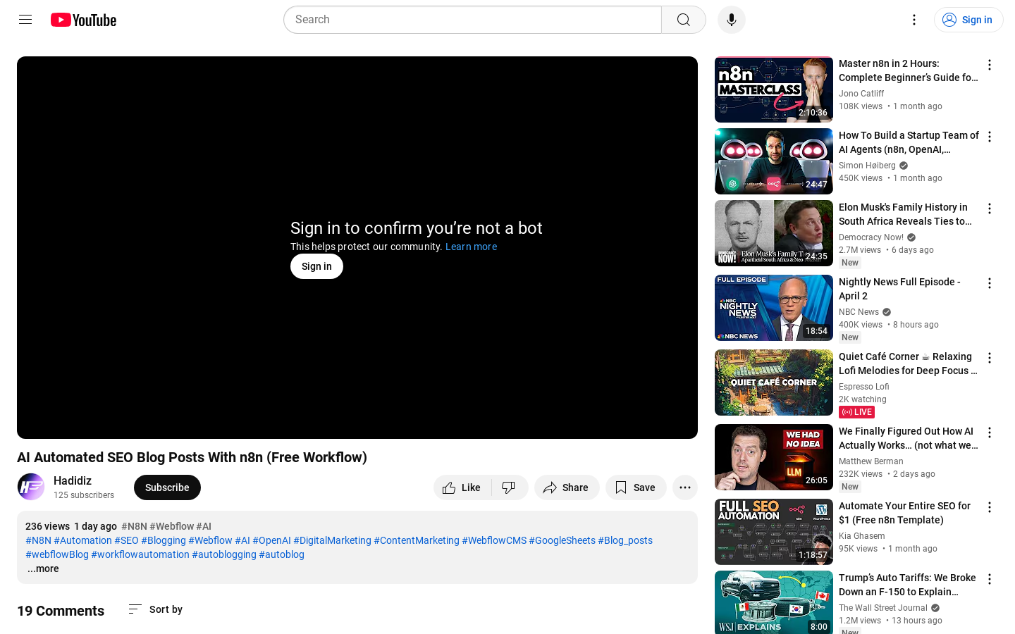Click the 19 Comments heading
Image resolution: width=1015 pixels, height=634 pixels.
pyautogui.click(x=61, y=611)
